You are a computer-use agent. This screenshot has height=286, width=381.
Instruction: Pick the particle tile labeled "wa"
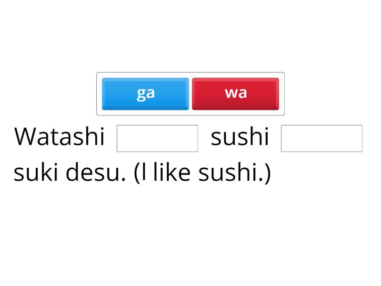[x=235, y=93]
